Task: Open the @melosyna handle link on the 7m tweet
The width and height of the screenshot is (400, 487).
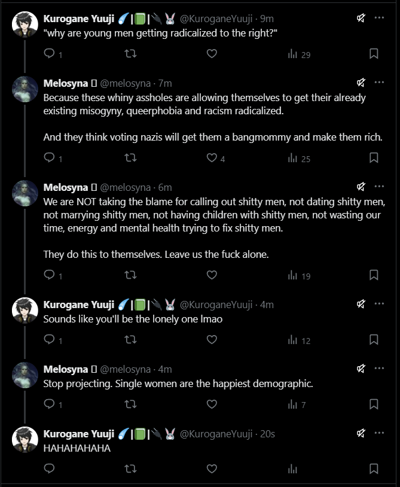Action: click(x=124, y=83)
